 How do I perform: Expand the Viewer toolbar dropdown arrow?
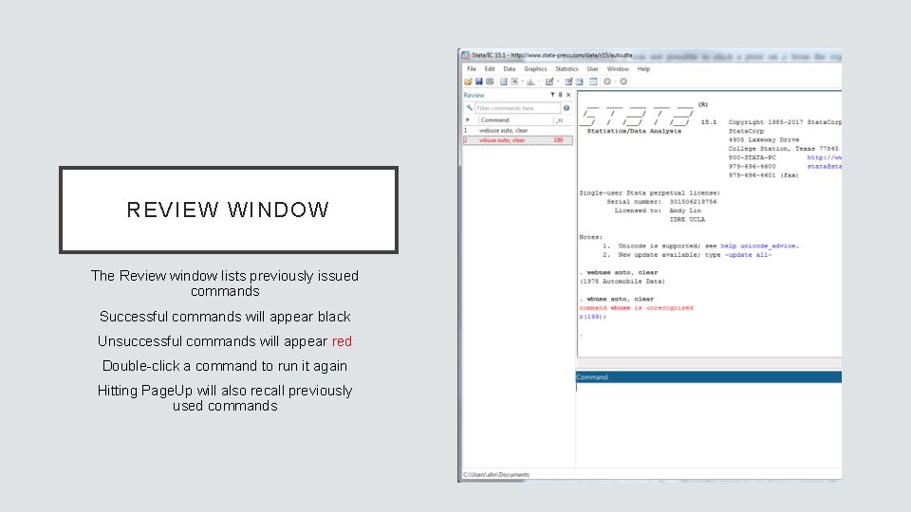point(523,82)
